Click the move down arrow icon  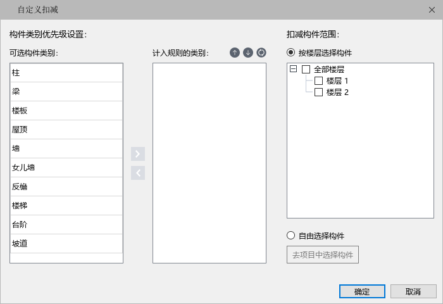coord(248,53)
